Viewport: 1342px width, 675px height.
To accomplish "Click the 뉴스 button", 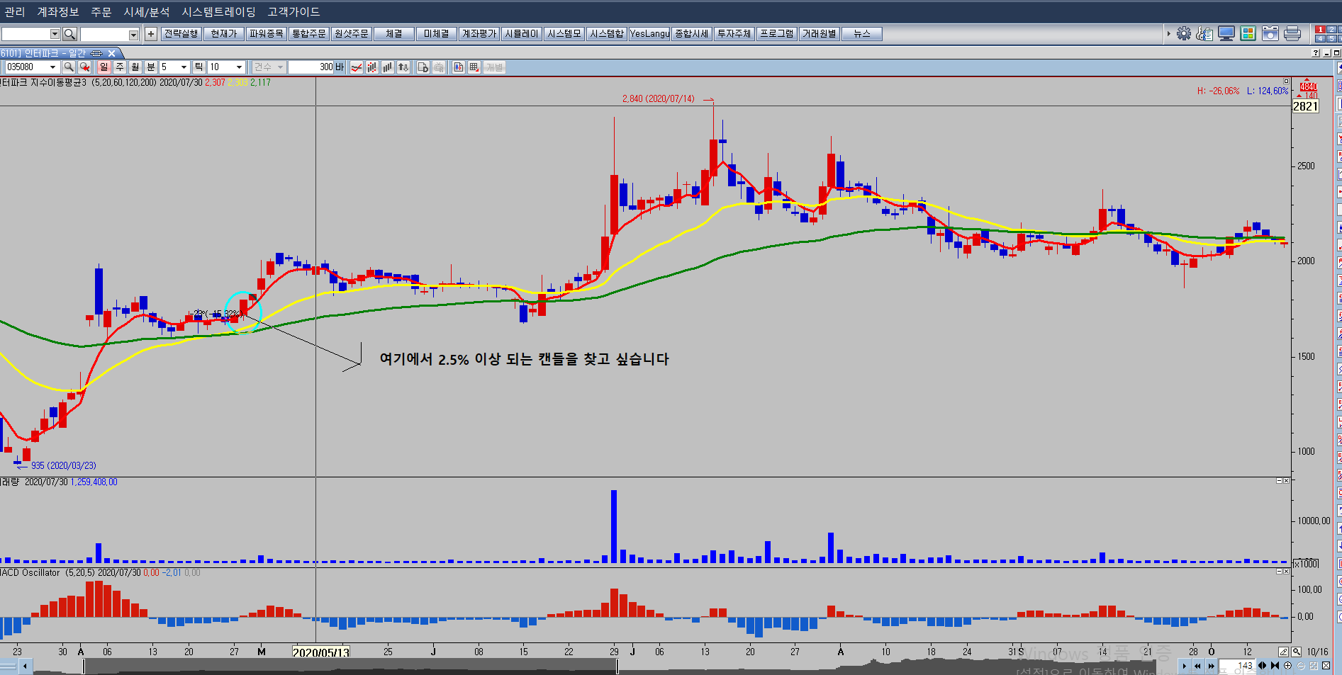I will (861, 33).
